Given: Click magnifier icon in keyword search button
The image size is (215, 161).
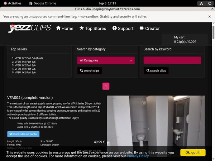Looking at the screenshot, I should pyautogui.click(x=148, y=71).
